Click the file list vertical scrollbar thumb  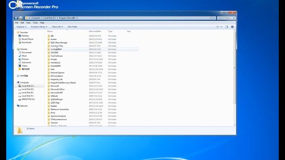235,68
